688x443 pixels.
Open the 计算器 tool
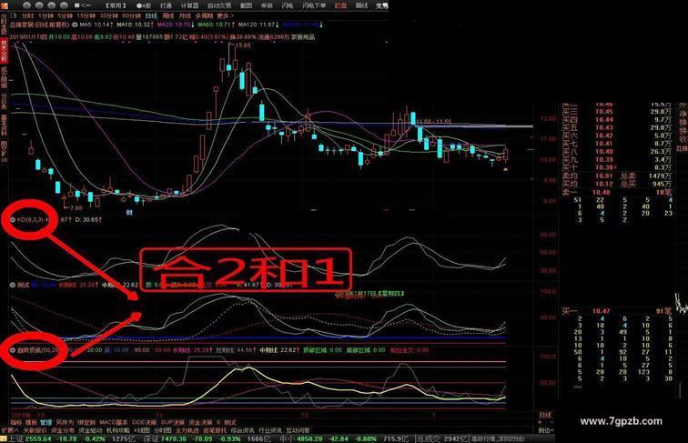click(x=189, y=5)
